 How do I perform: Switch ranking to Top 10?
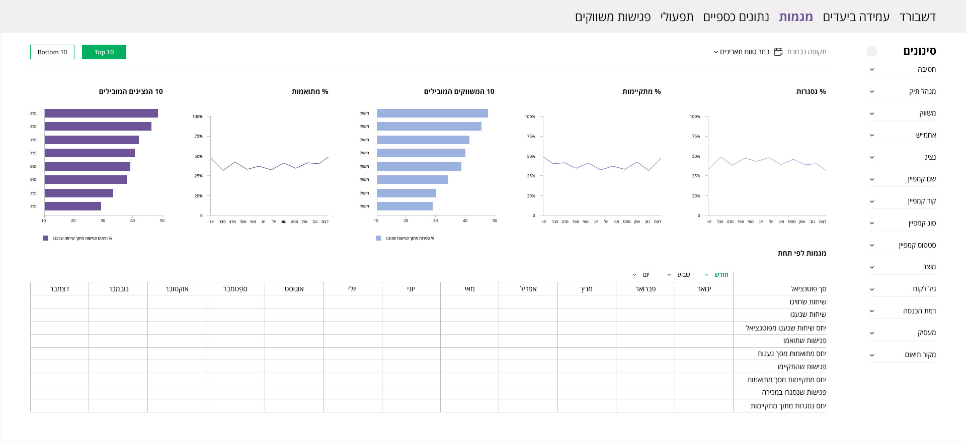(104, 52)
